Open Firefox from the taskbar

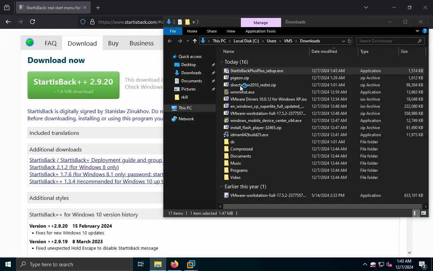pyautogui.click(x=175, y=264)
